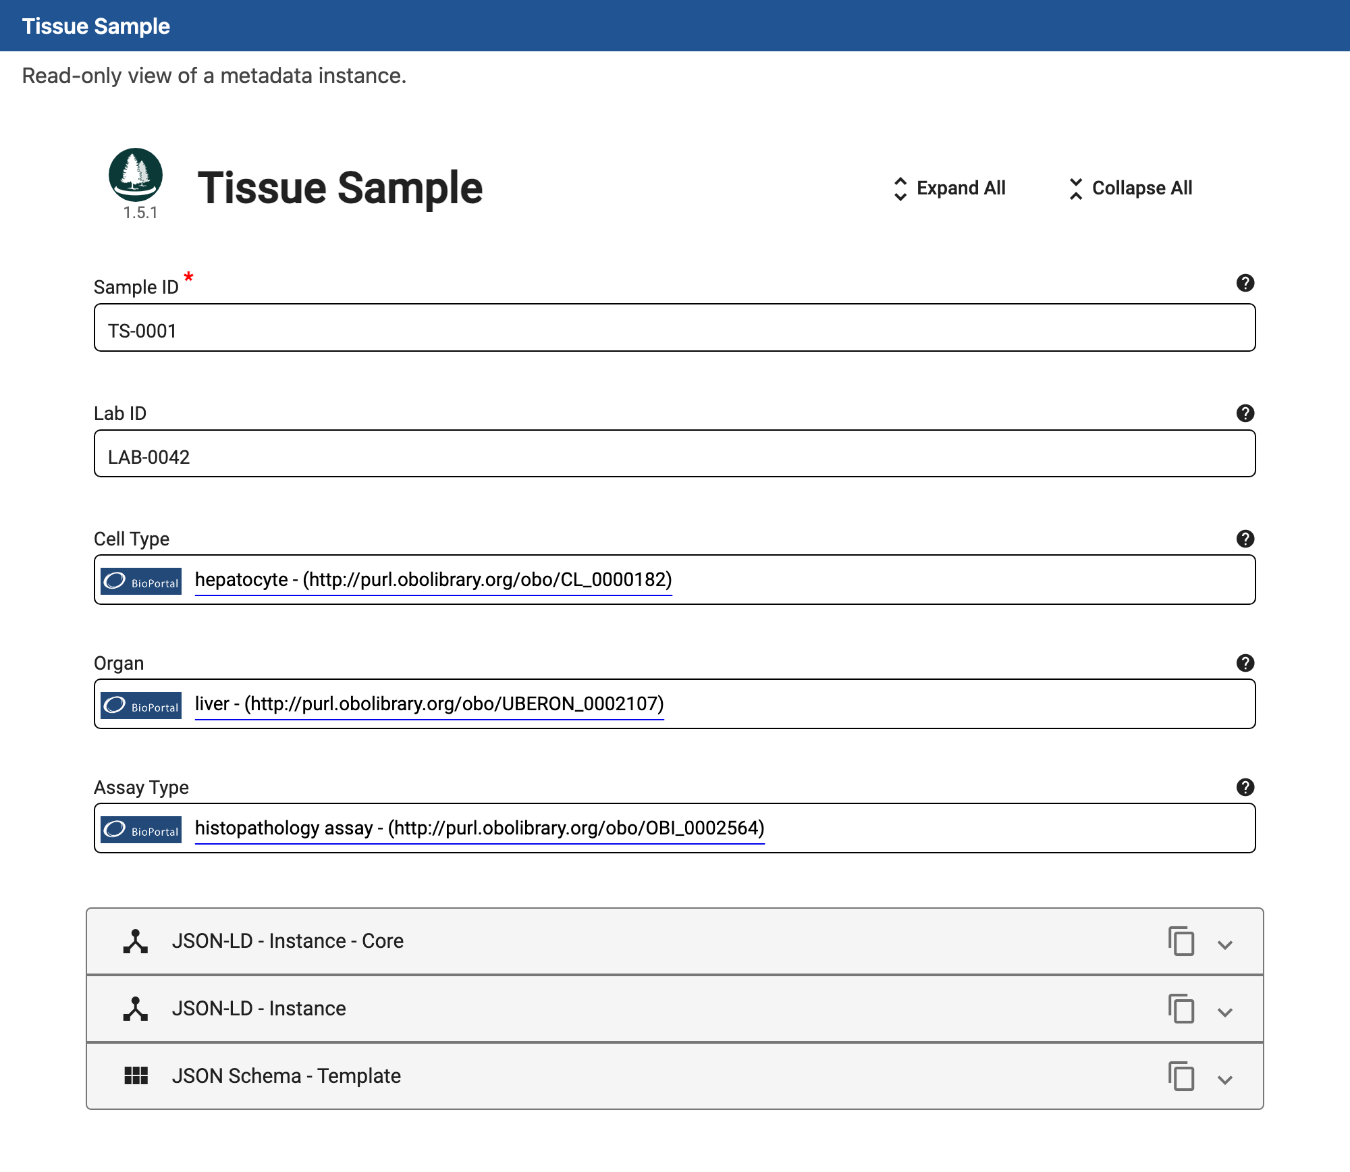
Task: Click the Sample ID label
Action: coord(136,287)
